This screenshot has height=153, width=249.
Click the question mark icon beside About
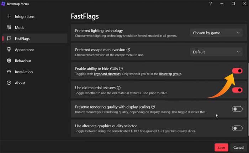[x=9, y=83]
